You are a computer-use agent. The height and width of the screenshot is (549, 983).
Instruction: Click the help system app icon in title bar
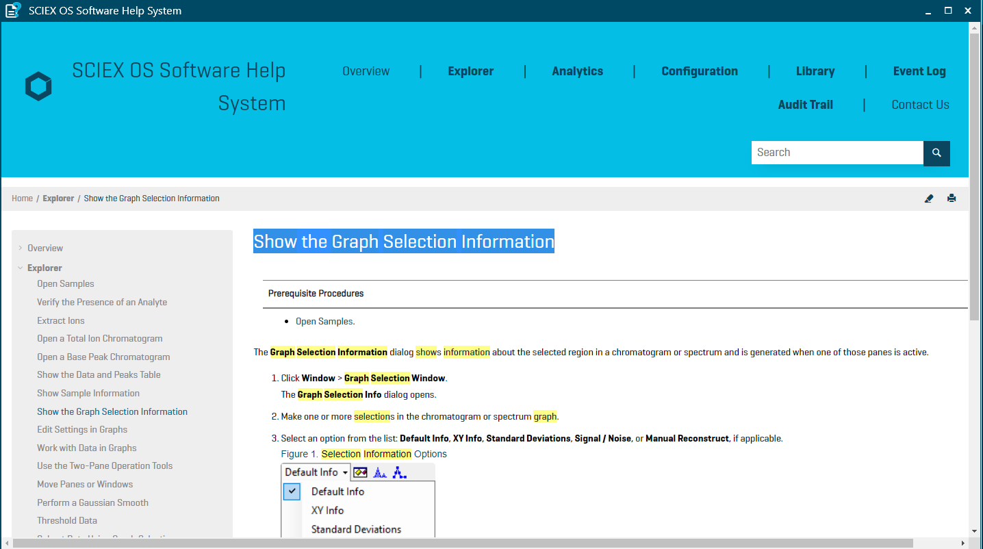(13, 10)
